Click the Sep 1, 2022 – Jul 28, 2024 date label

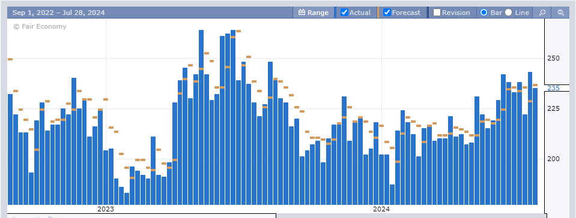pos(58,13)
